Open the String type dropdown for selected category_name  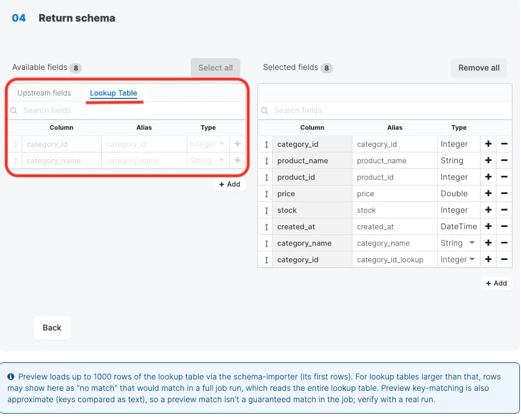tap(458, 243)
